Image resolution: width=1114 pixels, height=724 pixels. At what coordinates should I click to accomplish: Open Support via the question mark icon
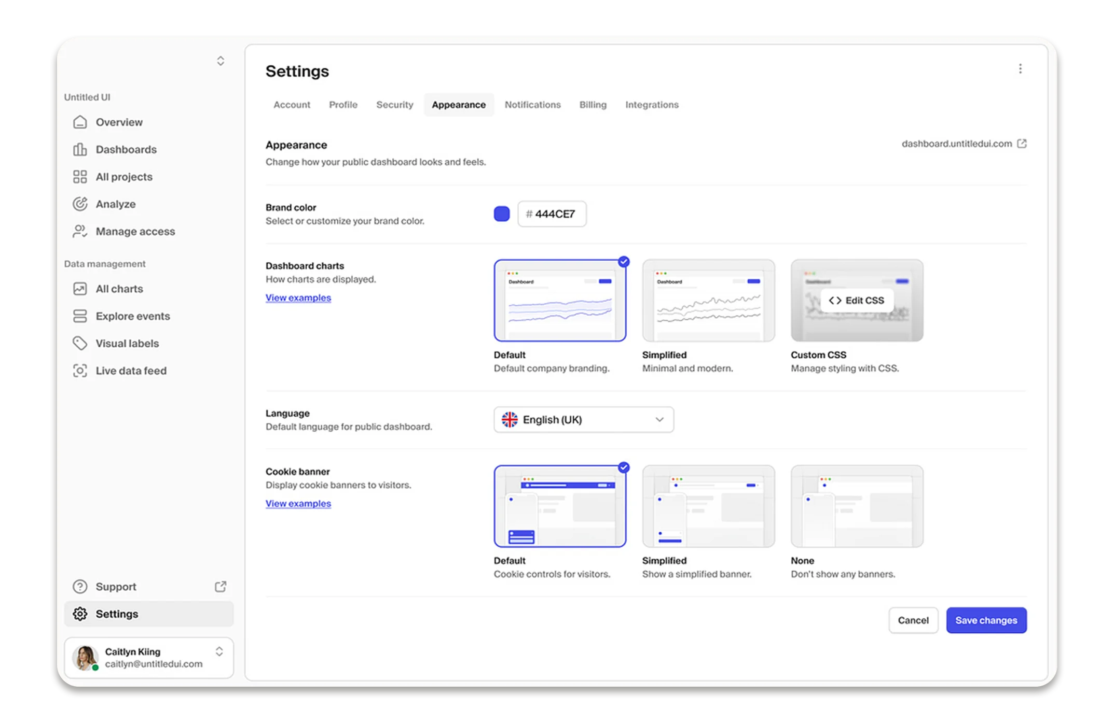[80, 586]
